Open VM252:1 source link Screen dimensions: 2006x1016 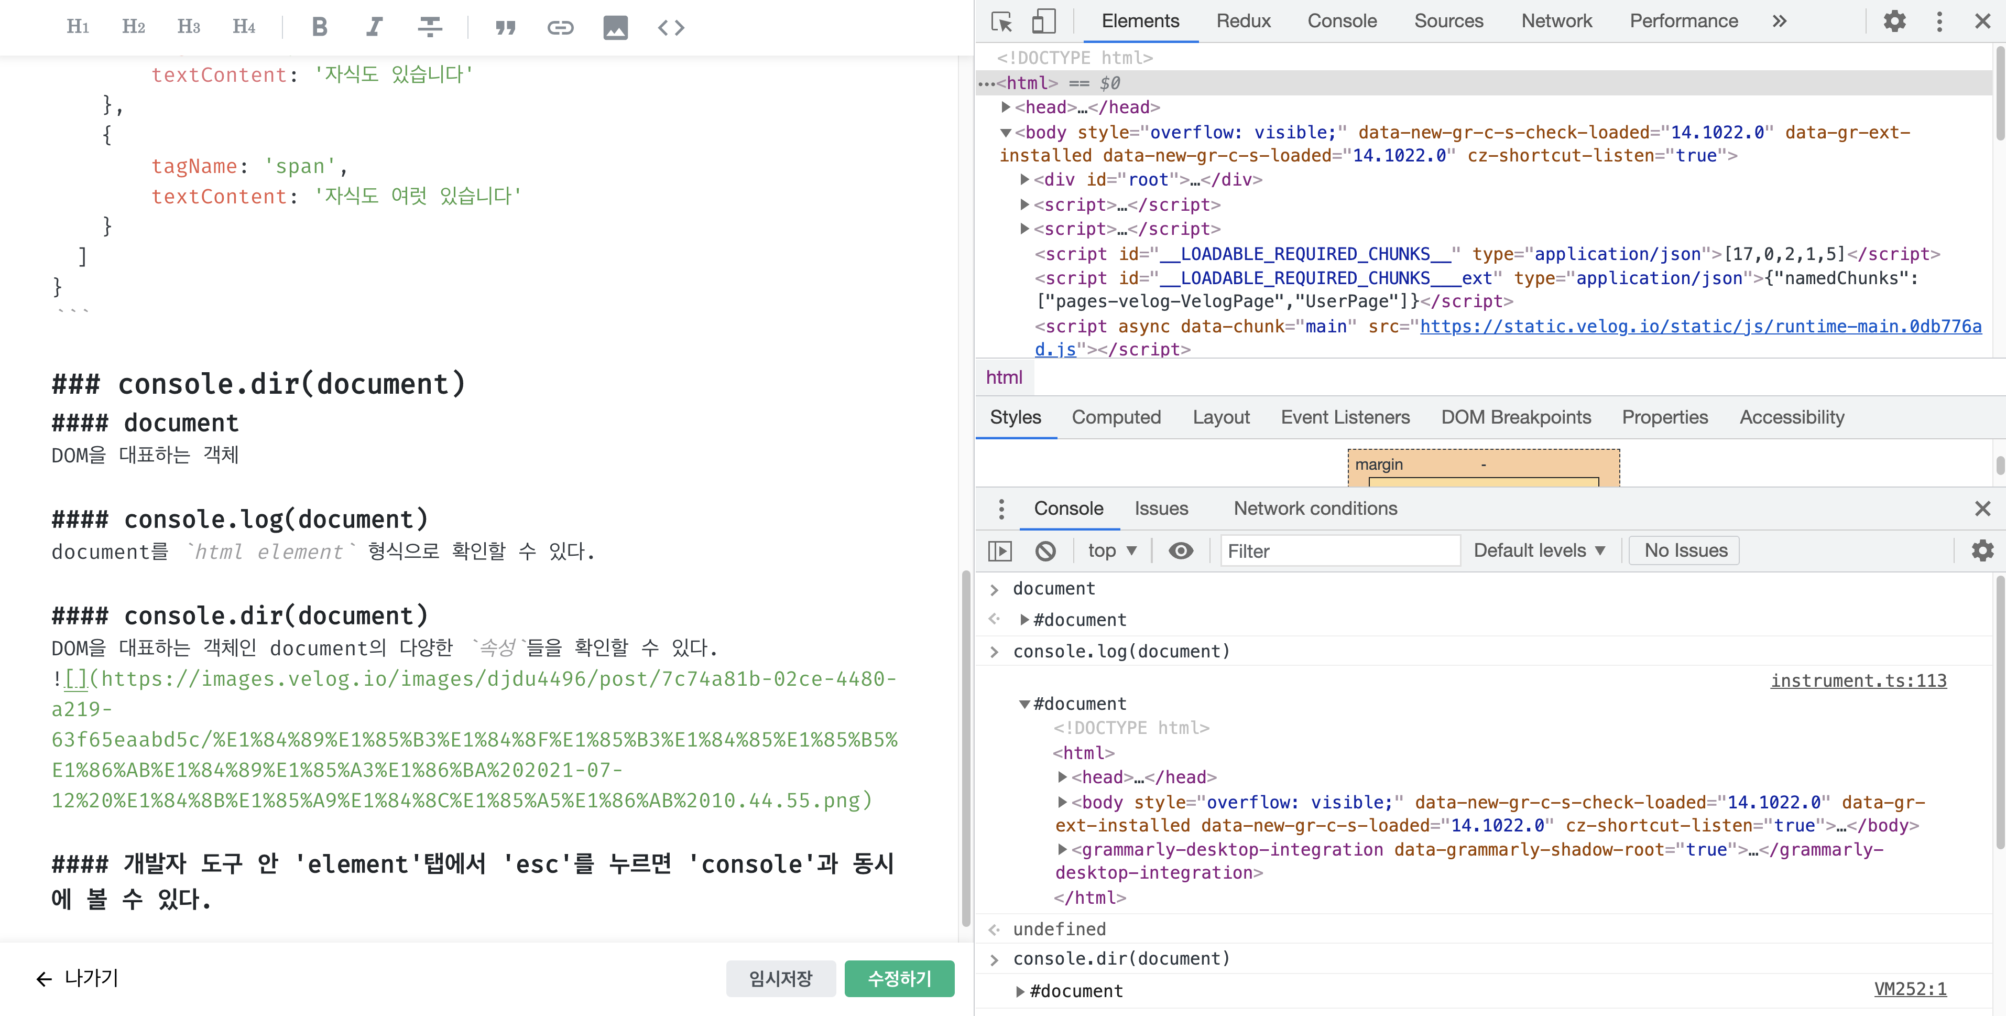tap(1910, 989)
